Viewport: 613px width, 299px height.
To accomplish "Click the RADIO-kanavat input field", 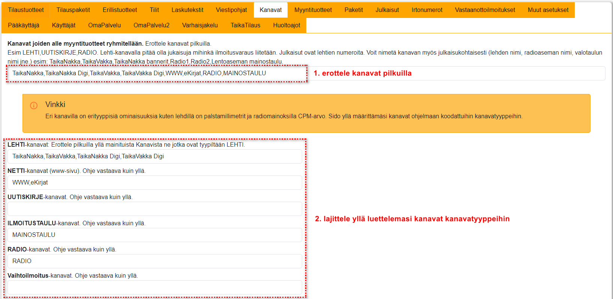I will click(154, 261).
